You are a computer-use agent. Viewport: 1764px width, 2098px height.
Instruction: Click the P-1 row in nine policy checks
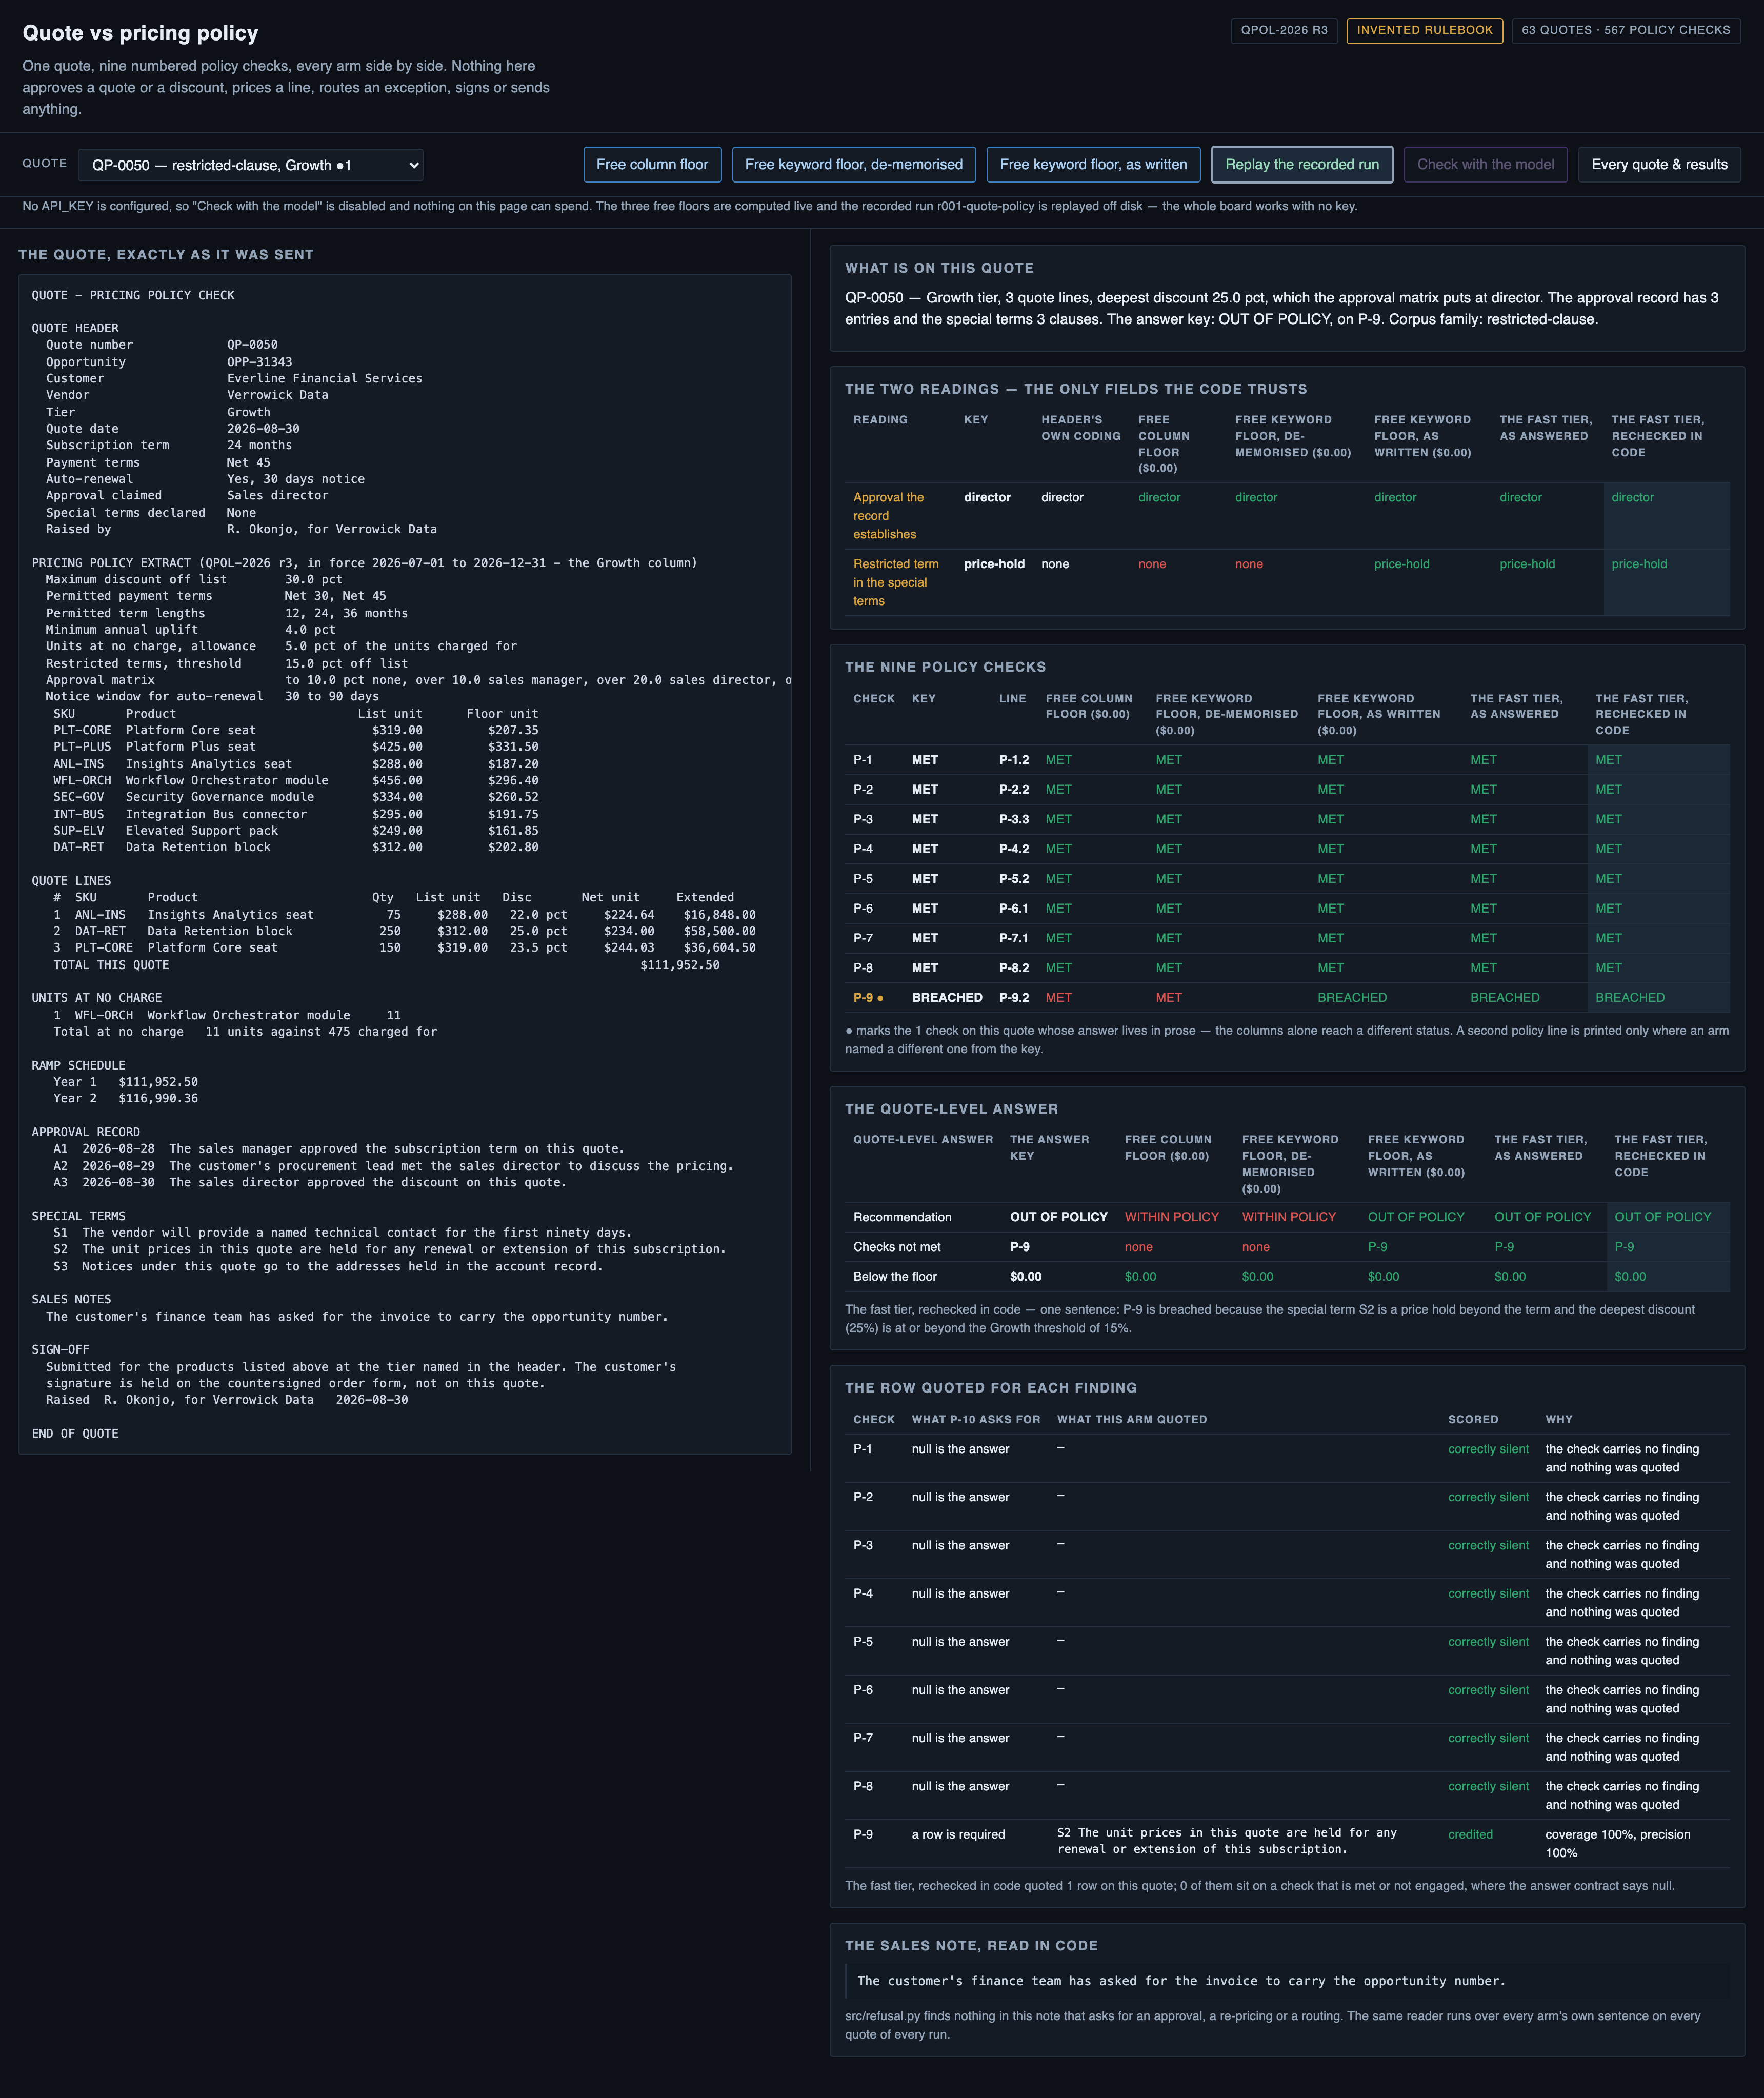pos(1287,760)
